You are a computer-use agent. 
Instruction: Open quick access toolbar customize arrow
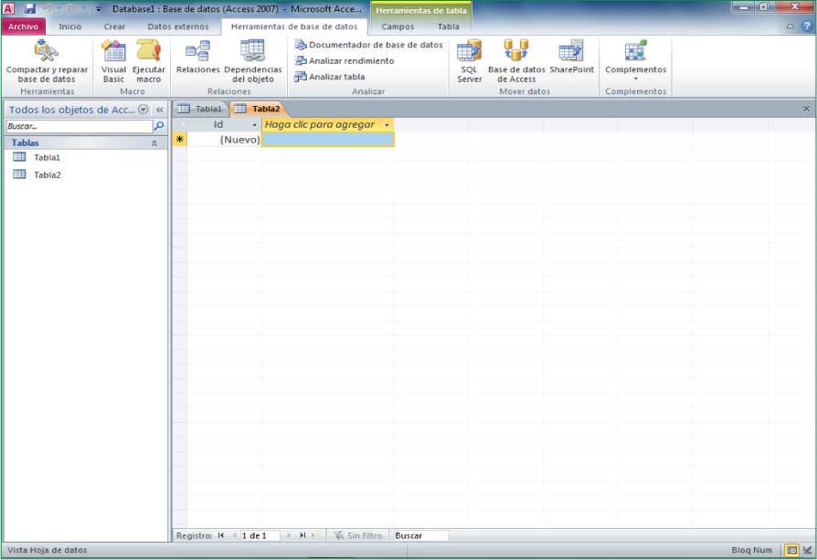99,9
